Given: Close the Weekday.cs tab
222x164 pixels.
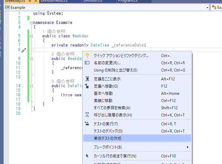Looking at the screenshot, I should tap(36, 1).
